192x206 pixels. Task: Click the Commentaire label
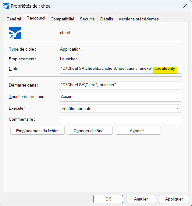pos(22,119)
